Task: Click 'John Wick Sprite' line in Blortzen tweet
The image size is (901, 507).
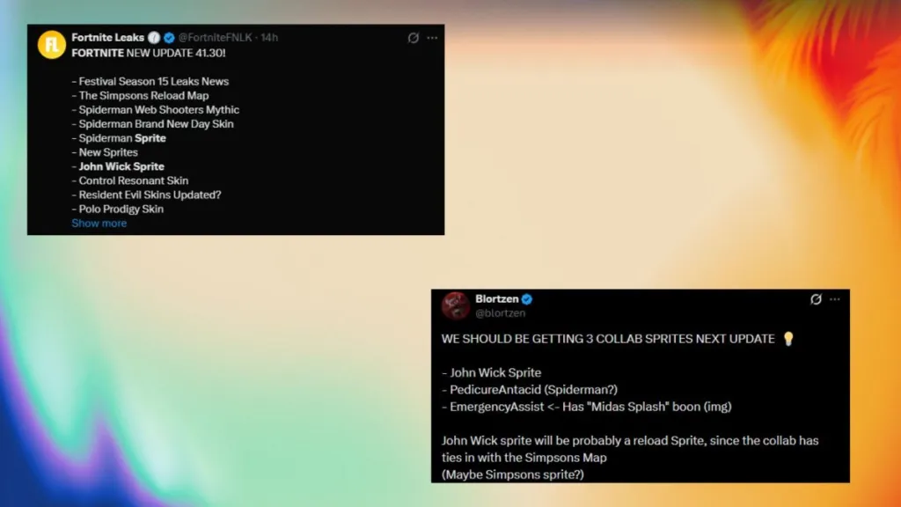Action: [x=491, y=373]
